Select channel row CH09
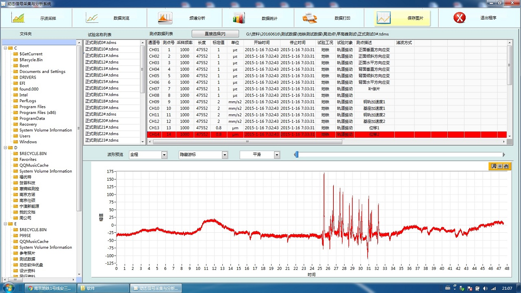This screenshot has width=521, height=293. tap(326, 102)
